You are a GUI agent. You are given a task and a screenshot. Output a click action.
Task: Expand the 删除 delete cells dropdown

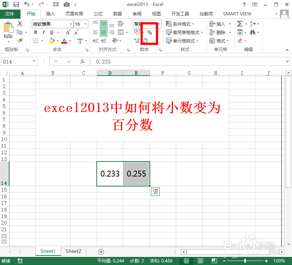coord(230,32)
